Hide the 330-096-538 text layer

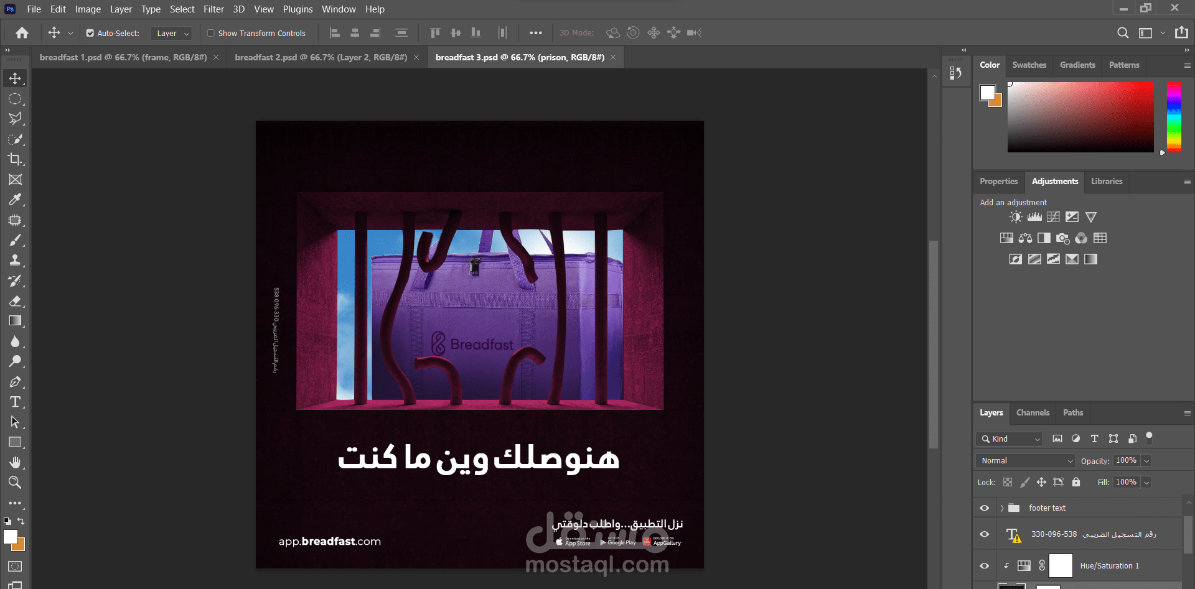pyautogui.click(x=984, y=534)
